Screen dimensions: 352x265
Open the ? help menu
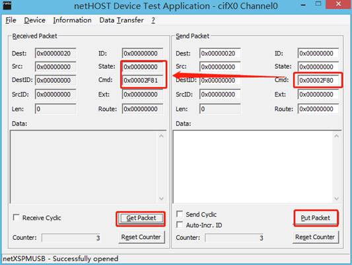coord(153,20)
